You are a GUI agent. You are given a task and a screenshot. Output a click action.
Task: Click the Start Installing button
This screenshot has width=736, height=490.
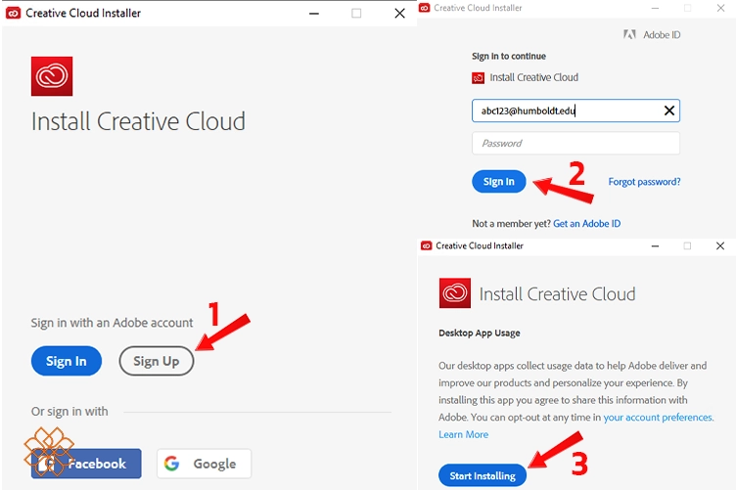[x=483, y=475]
